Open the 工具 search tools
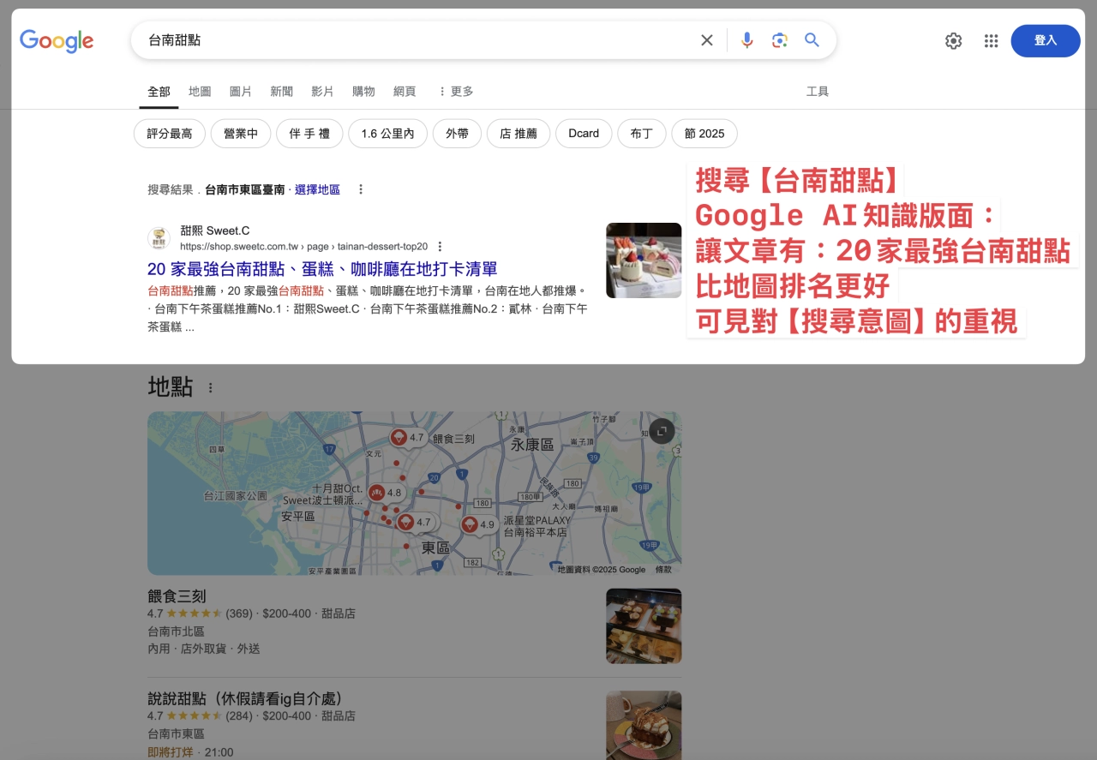The height and width of the screenshot is (760, 1097). click(818, 92)
